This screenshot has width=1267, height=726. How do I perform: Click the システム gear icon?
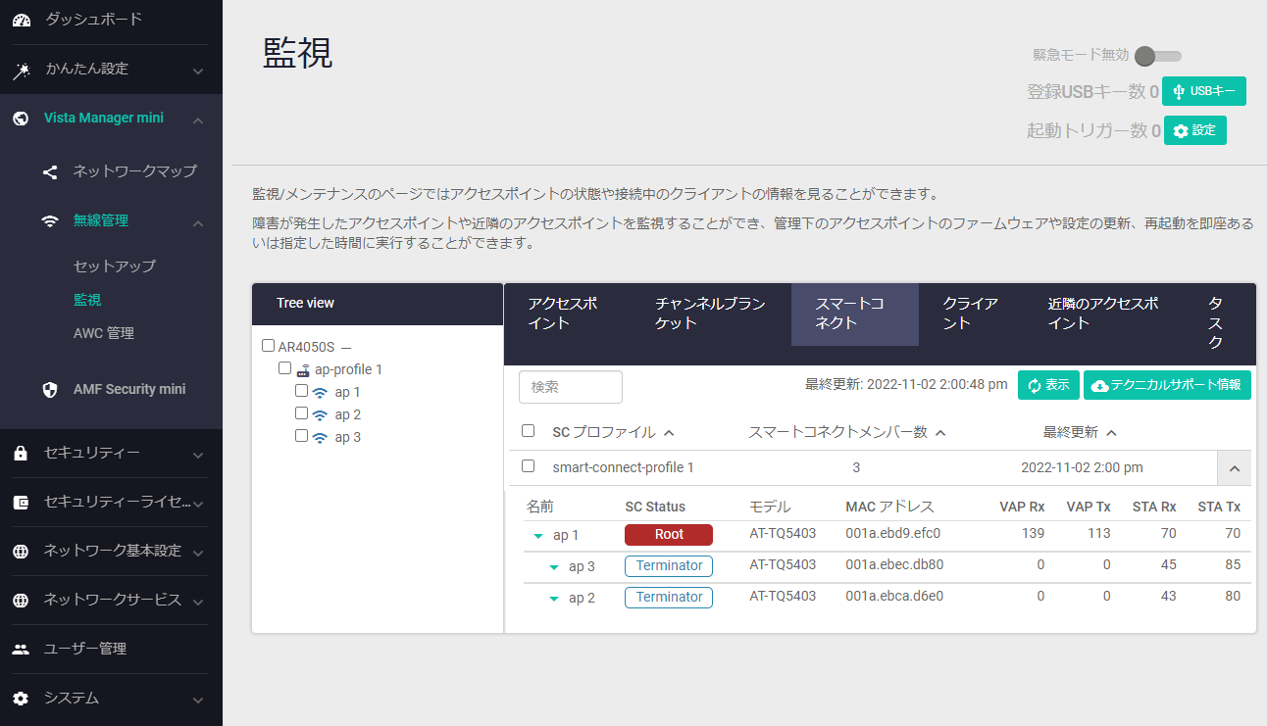click(x=21, y=699)
